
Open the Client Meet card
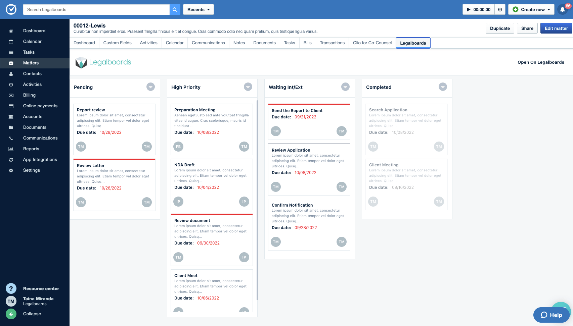[212, 291]
